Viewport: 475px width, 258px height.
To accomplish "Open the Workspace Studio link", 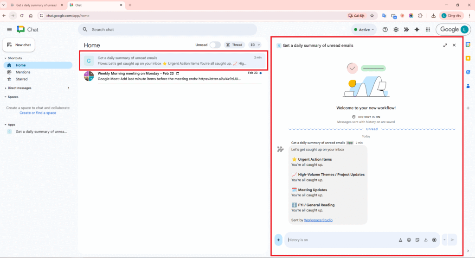I will pyautogui.click(x=318, y=220).
